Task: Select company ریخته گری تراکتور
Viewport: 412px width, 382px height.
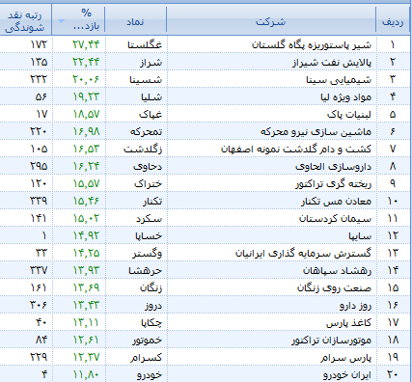Action: pos(333,183)
